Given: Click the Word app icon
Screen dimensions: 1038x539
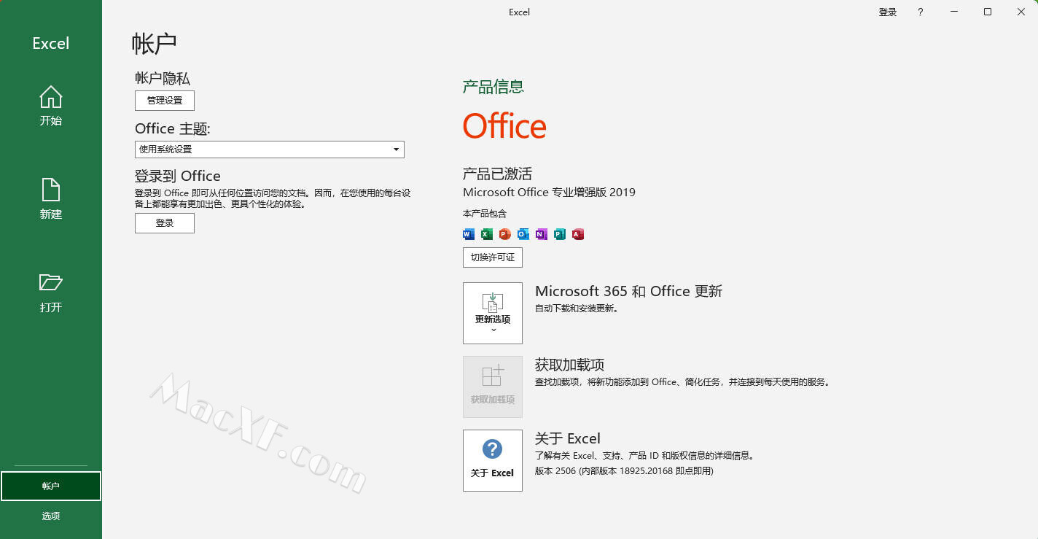Looking at the screenshot, I should [x=469, y=234].
